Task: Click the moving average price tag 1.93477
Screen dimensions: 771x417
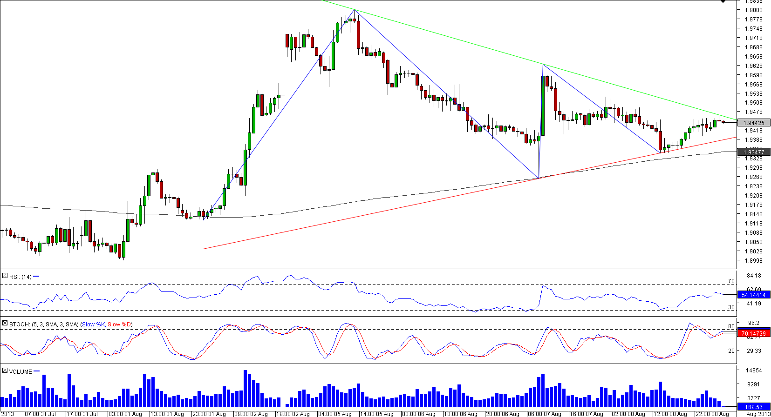Action: 754,152
